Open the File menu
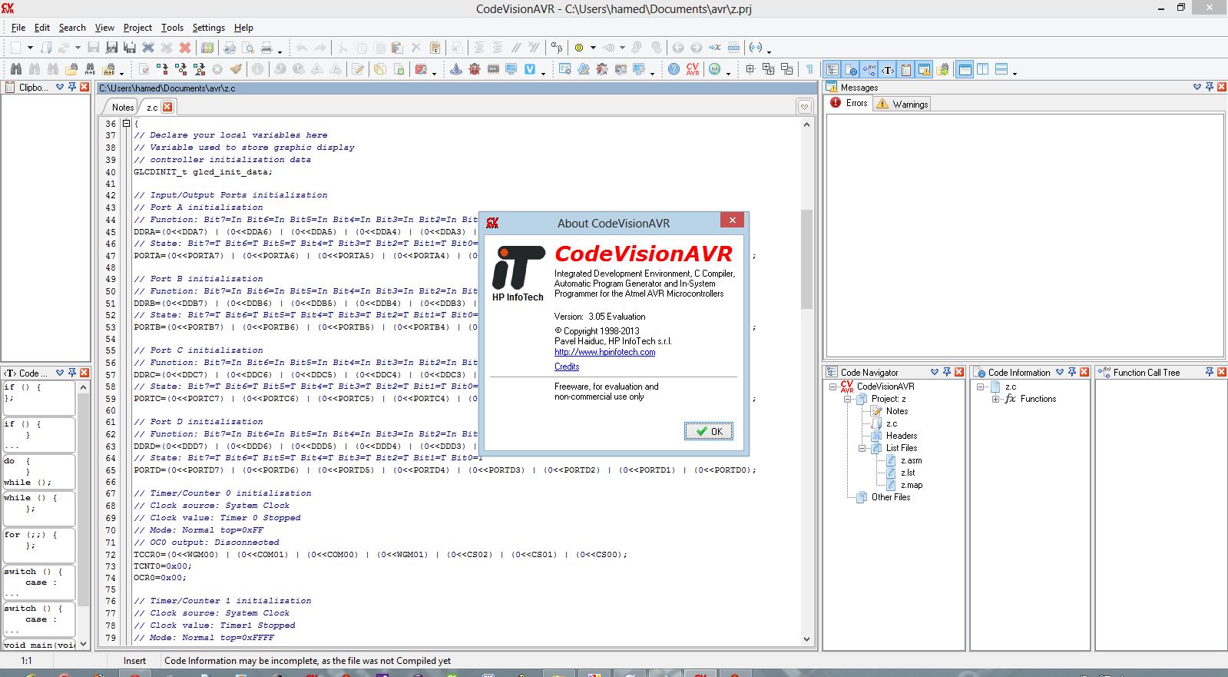This screenshot has width=1228, height=677. 18,28
